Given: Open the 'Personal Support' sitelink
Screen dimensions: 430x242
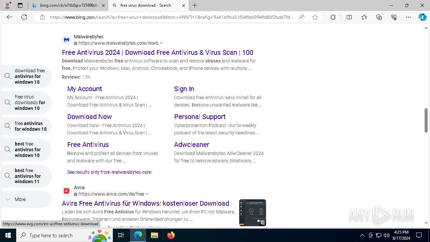Looking at the screenshot, I should pyautogui.click(x=200, y=117).
